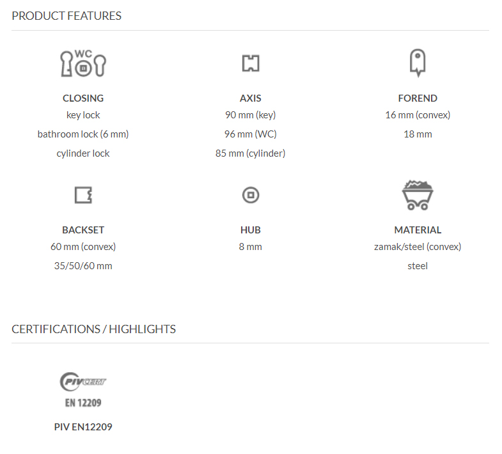Select the Forend icon
The height and width of the screenshot is (454, 502).
coord(418,63)
